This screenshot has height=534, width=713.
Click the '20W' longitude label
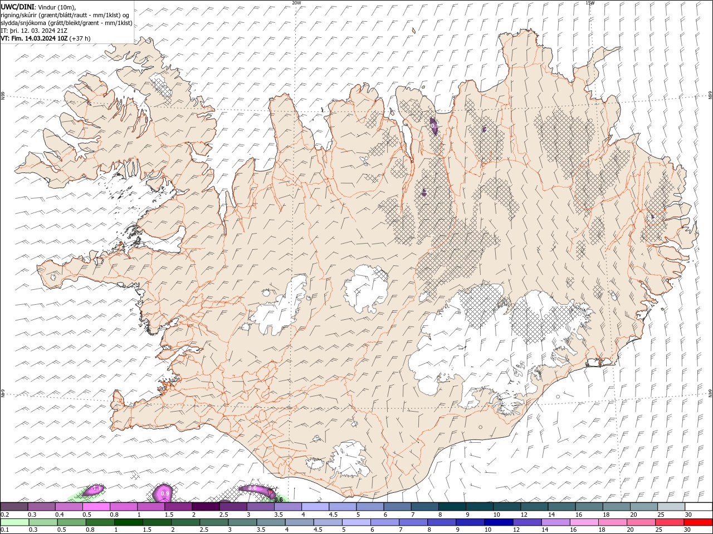click(x=296, y=3)
